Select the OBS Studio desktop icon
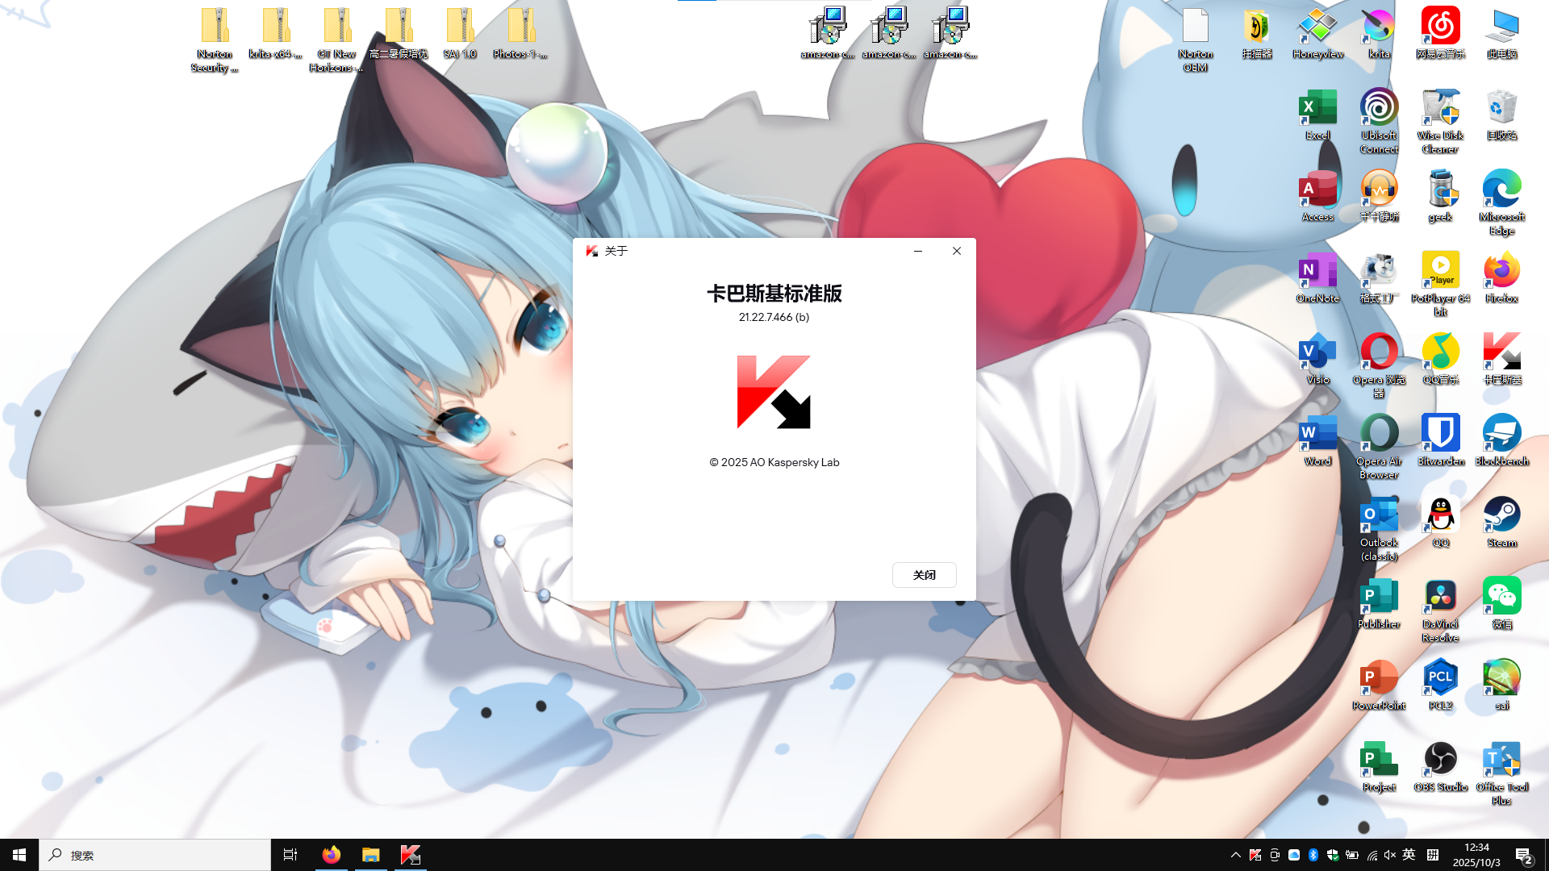Viewport: 1549px width, 871px height. pos(1440,766)
